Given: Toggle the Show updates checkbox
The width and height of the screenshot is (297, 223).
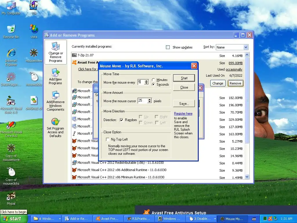Looking at the screenshot, I should [168, 47].
